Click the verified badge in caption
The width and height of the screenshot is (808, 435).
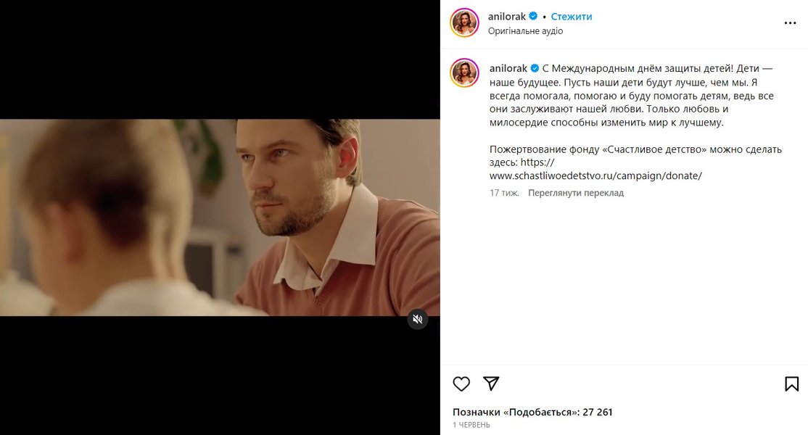coord(535,68)
